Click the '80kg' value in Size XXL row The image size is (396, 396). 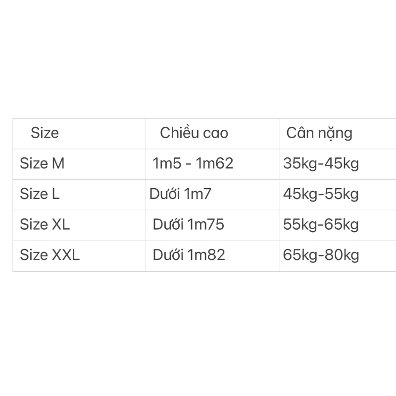(x=343, y=255)
